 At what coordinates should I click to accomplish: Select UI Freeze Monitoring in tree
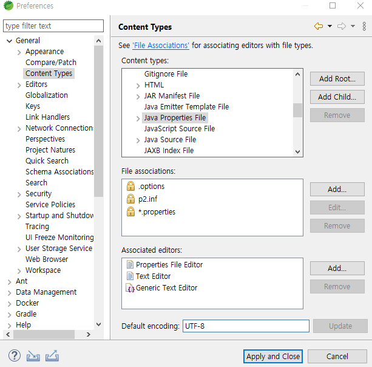pos(59,238)
